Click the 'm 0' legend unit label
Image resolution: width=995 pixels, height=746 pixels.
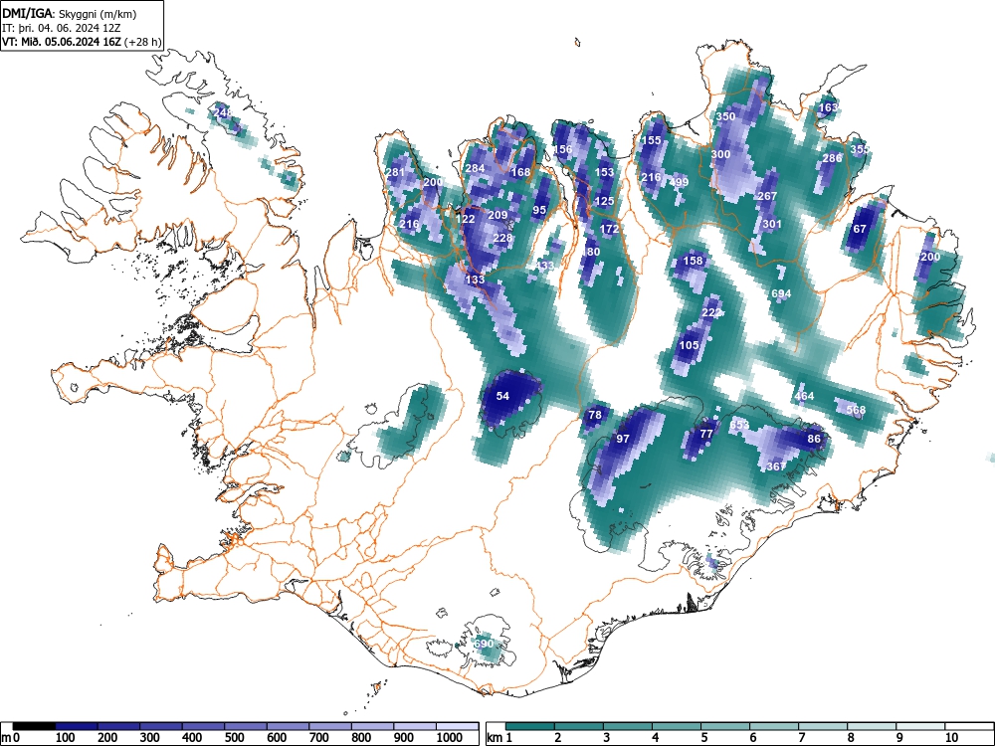click(x=8, y=738)
